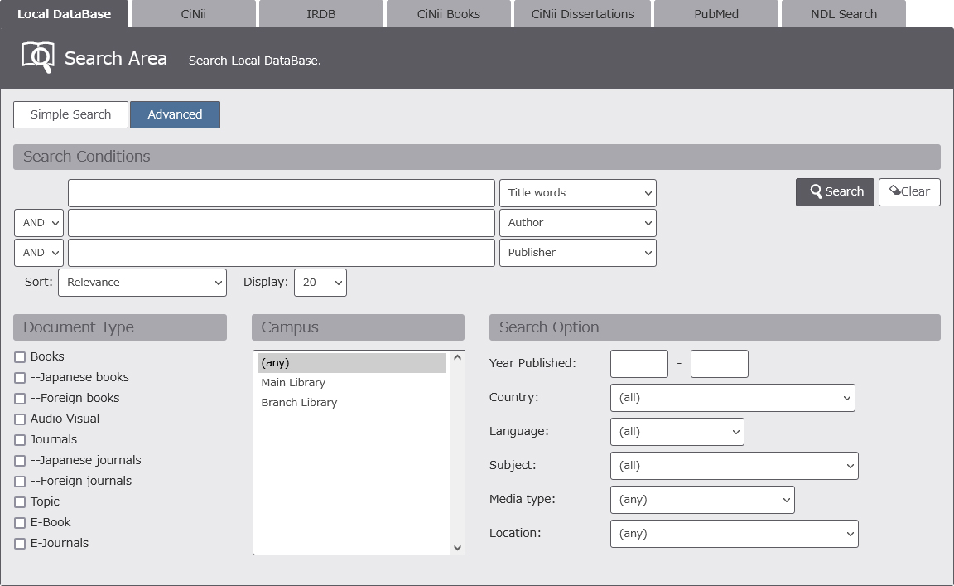The image size is (954, 586).
Task: Enable the Audio Visual checkbox
Action: (x=20, y=419)
